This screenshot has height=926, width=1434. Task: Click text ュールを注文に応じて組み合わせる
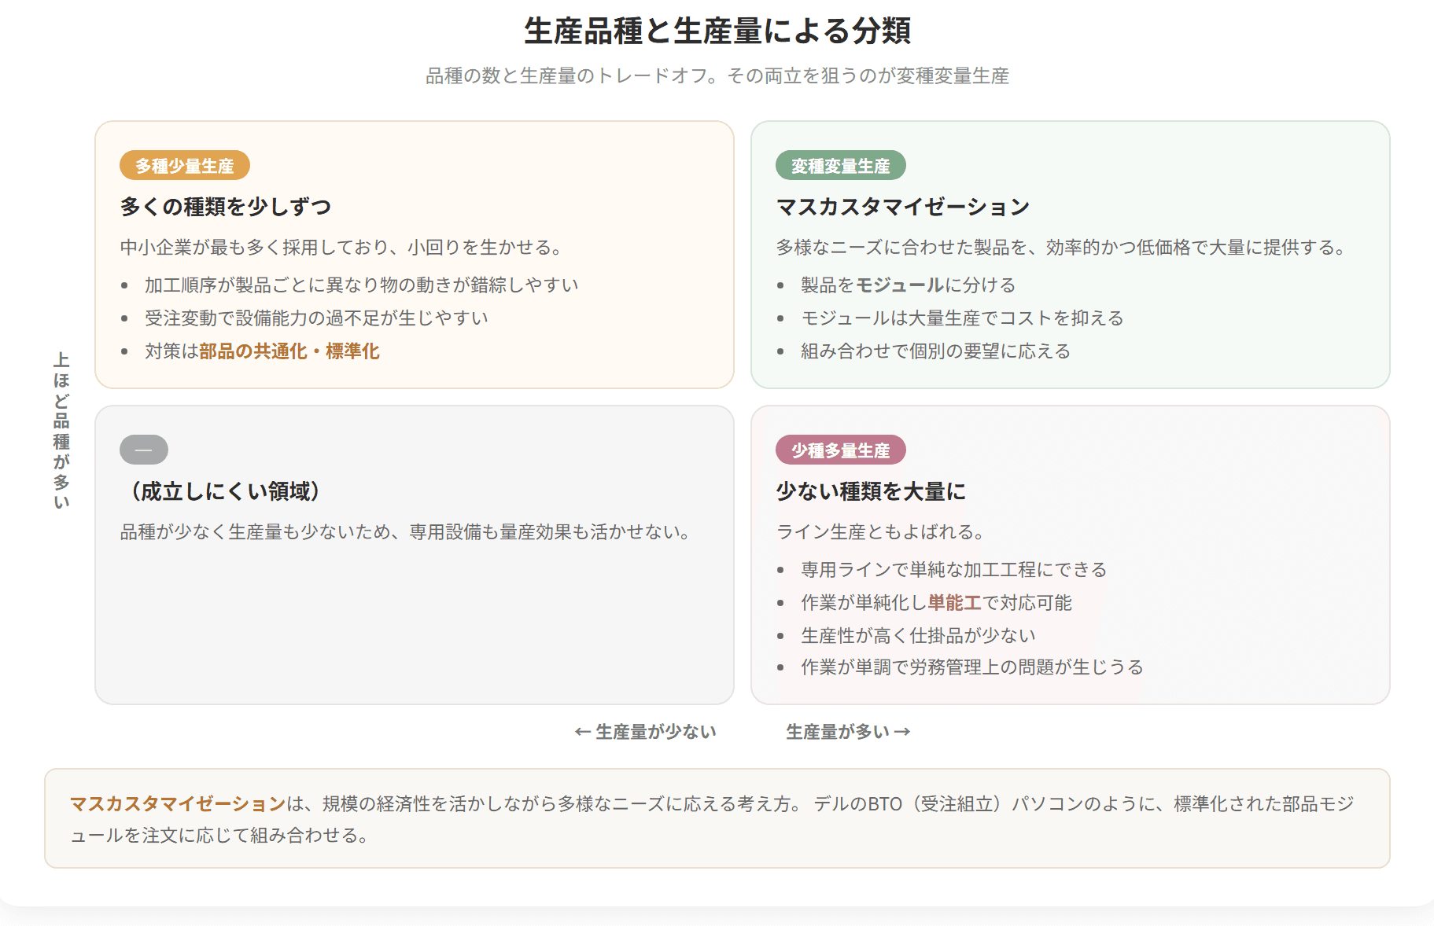pos(220,835)
